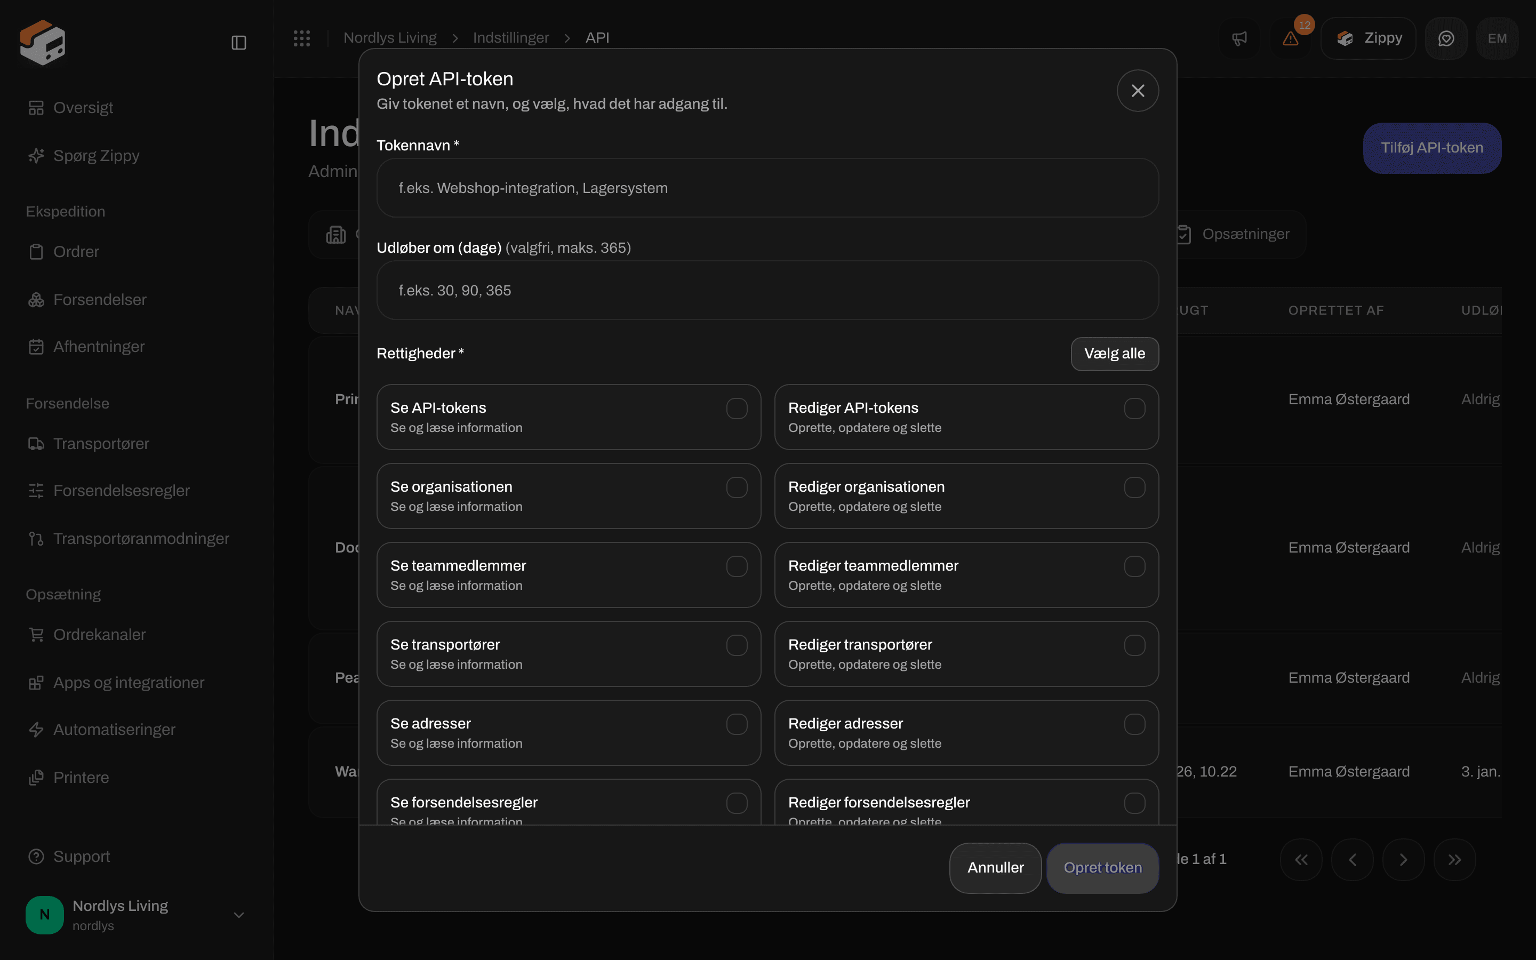Click the Vælg alle button
The height and width of the screenshot is (960, 1536).
pyautogui.click(x=1115, y=354)
